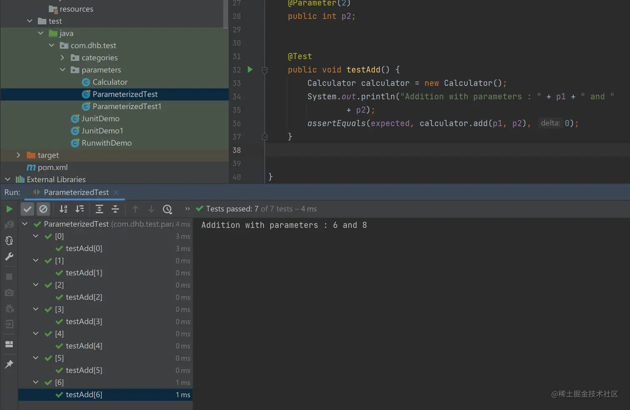Sort test results alphabetically

pos(63,209)
